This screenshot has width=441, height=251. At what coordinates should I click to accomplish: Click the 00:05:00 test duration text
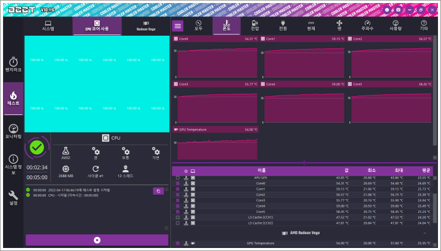[37, 177]
